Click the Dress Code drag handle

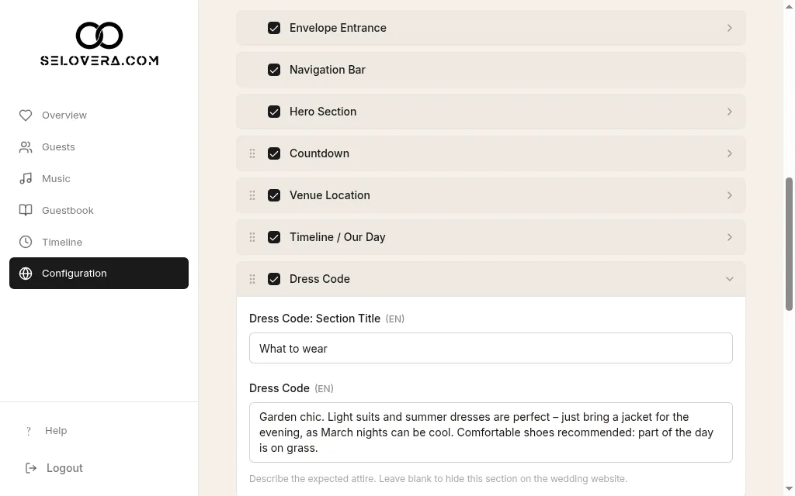point(252,279)
